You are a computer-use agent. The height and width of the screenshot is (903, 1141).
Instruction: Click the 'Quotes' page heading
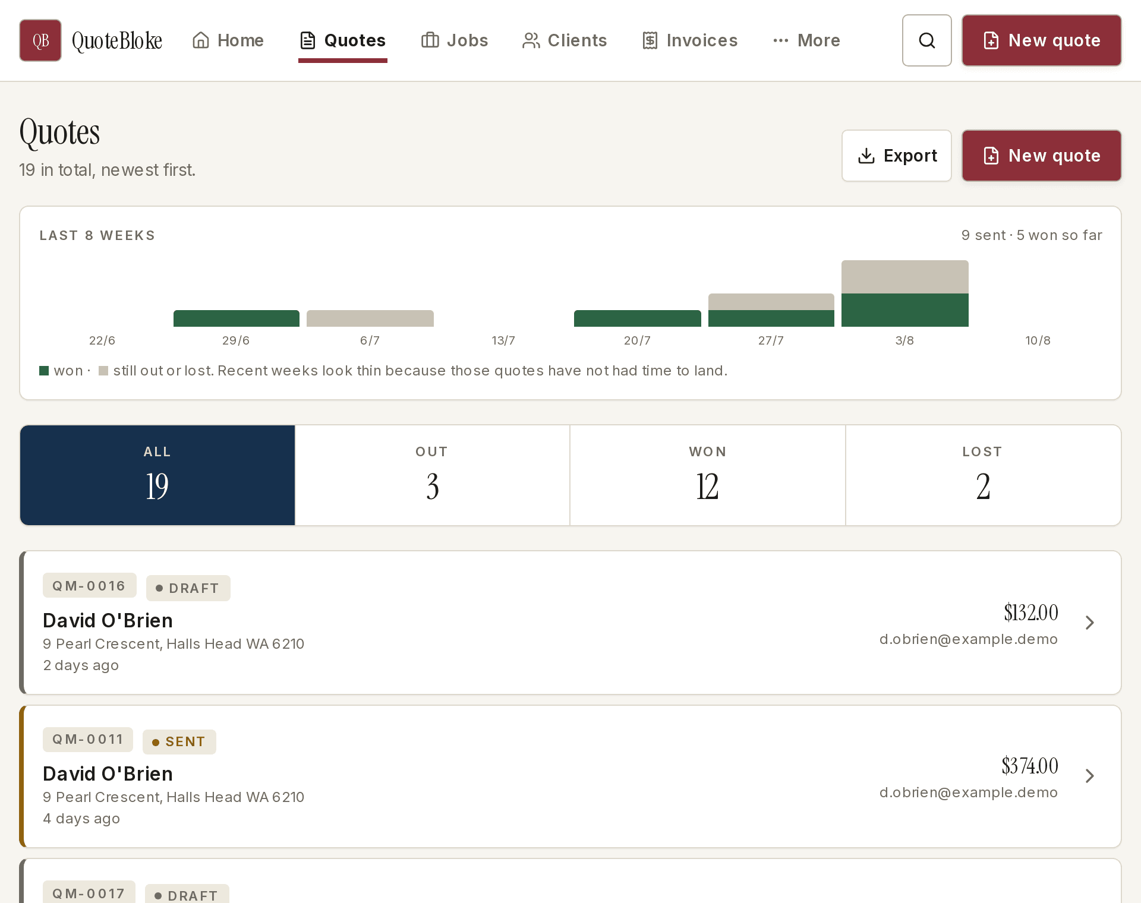59,132
